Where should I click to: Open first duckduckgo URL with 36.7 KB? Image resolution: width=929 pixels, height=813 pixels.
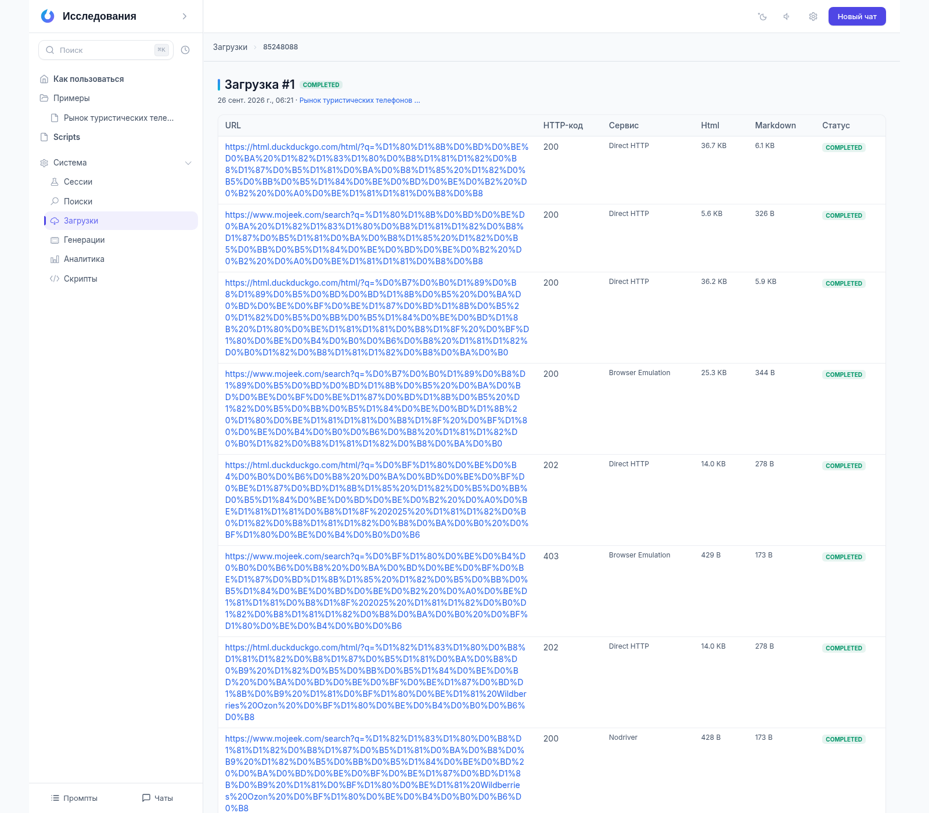(x=377, y=170)
